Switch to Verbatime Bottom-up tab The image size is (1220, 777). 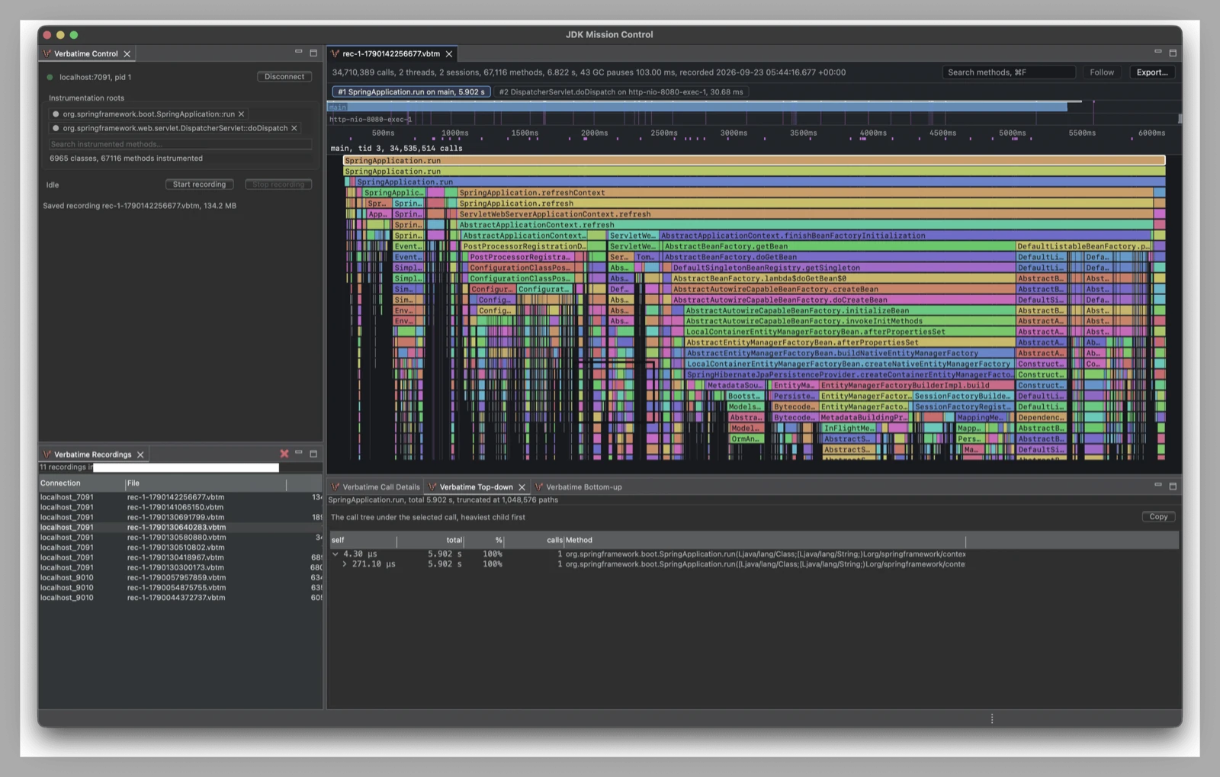578,487
